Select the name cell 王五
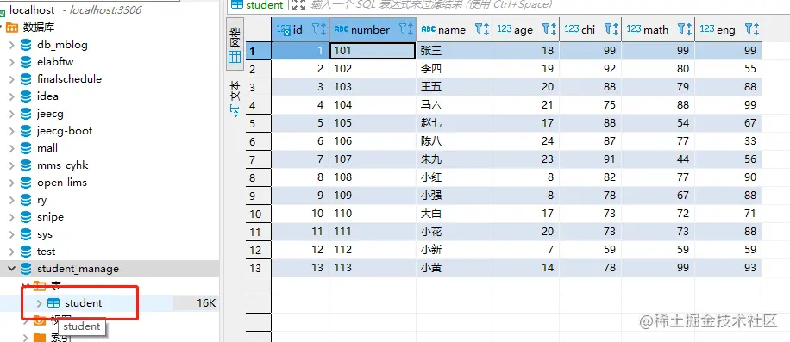 click(454, 86)
